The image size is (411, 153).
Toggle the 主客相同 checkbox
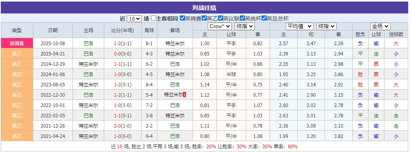(x=154, y=19)
